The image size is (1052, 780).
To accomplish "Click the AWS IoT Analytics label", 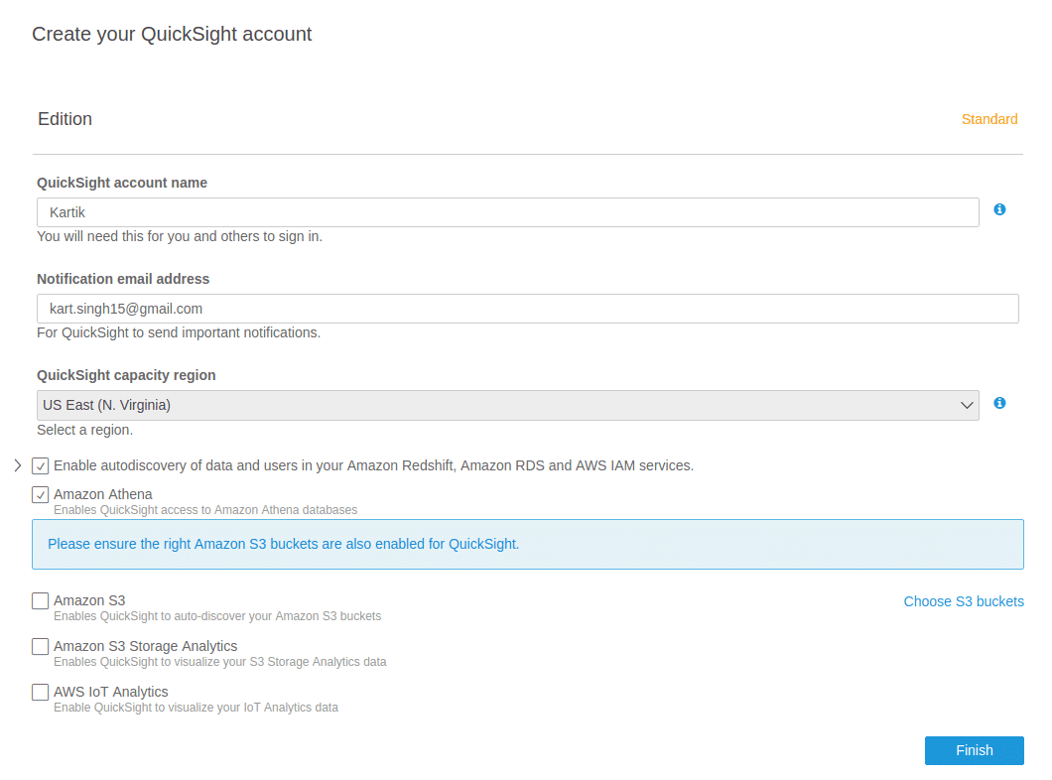I will pyautogui.click(x=111, y=692).
